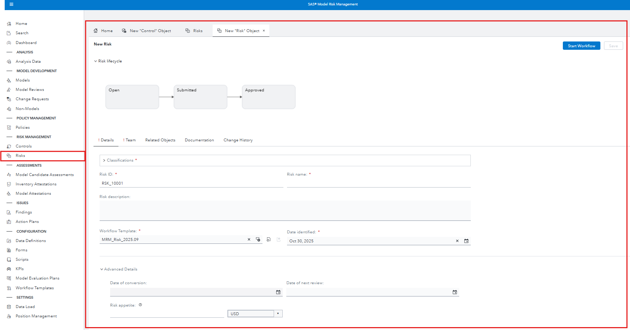The image size is (630, 330).
Task: Select the Approved lifecycle stage box
Action: point(269,97)
